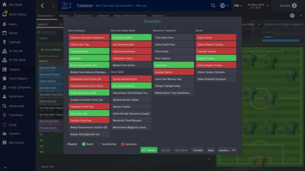Go back with the left arrow

[42, 6]
